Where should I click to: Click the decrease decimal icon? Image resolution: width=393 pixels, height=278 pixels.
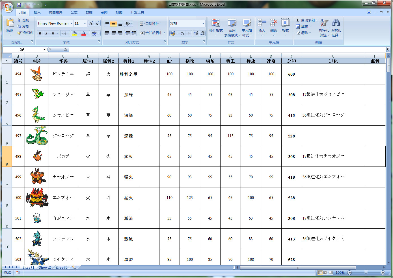202,33
